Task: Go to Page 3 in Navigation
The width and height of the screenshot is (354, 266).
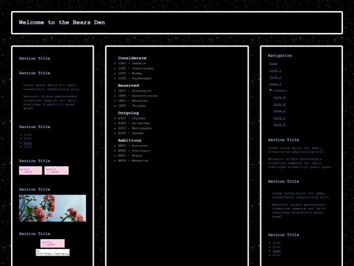Action: [275, 84]
